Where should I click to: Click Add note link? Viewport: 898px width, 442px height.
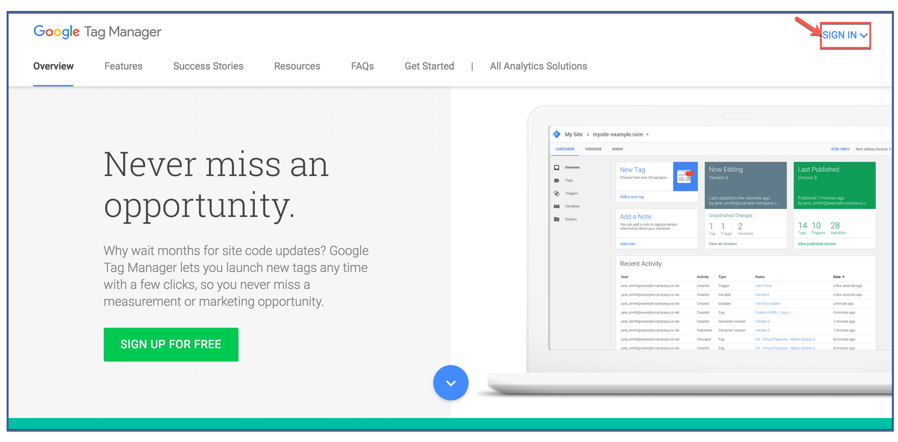point(627,244)
